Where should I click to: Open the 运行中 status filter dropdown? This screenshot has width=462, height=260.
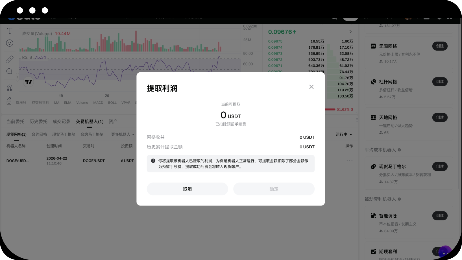[344, 135]
